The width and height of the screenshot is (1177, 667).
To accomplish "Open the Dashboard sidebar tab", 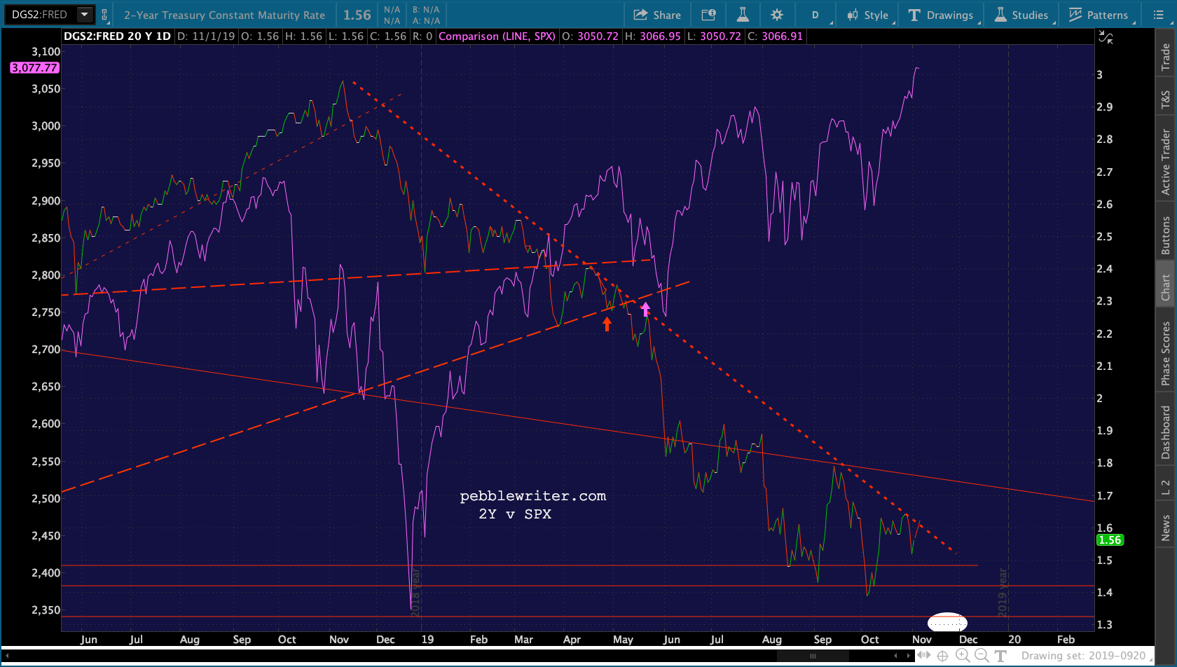I will tap(1166, 433).
